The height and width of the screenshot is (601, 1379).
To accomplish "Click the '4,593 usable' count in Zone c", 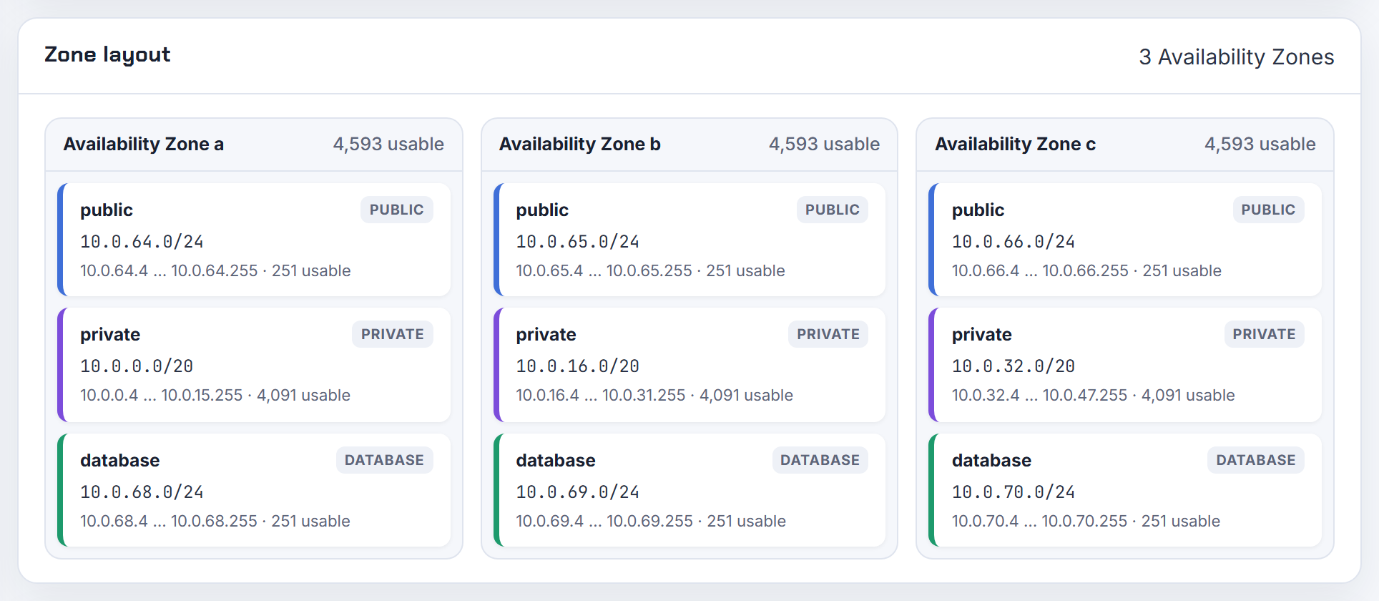I will tap(1260, 145).
